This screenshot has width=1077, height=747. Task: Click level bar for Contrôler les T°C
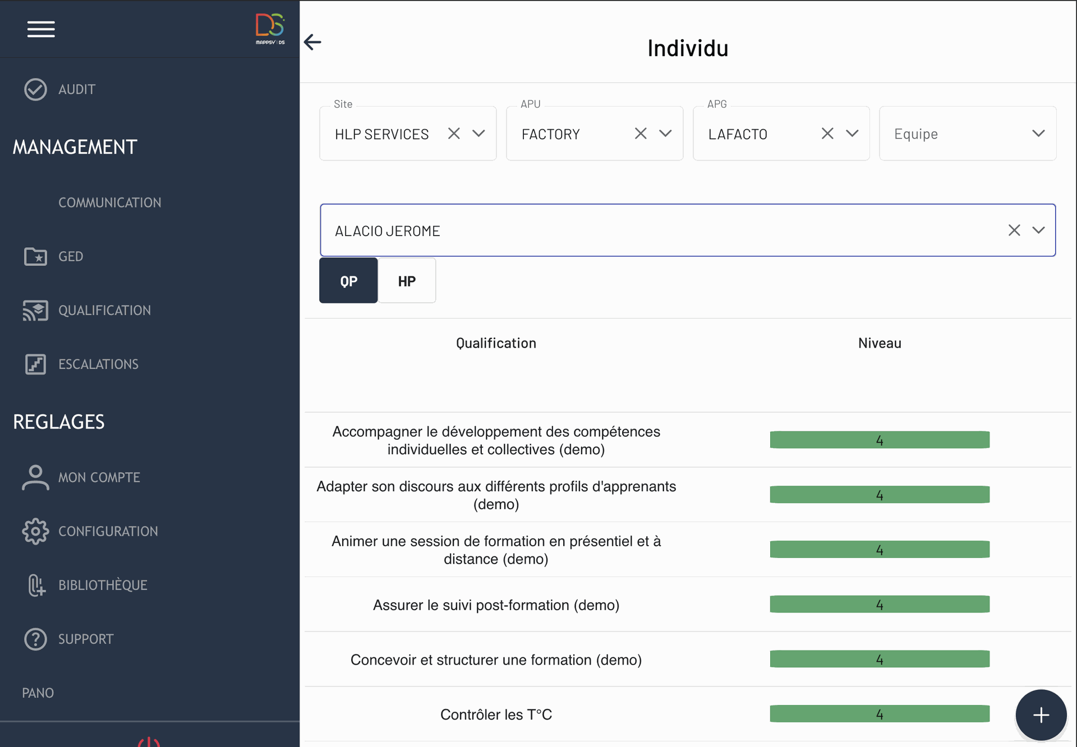[x=879, y=714]
